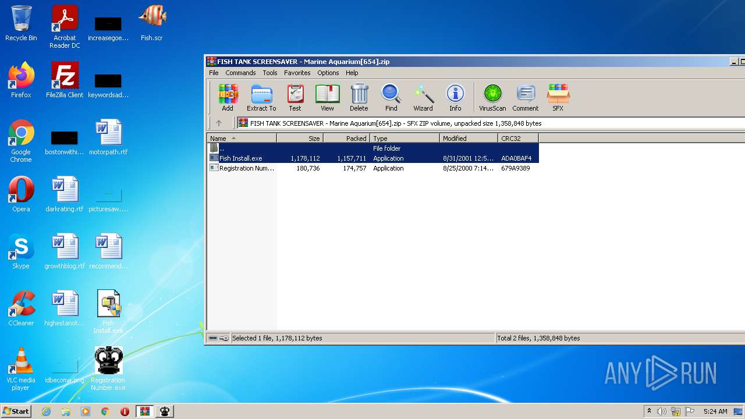Open the Commands menu
This screenshot has height=419, width=745.
point(240,73)
